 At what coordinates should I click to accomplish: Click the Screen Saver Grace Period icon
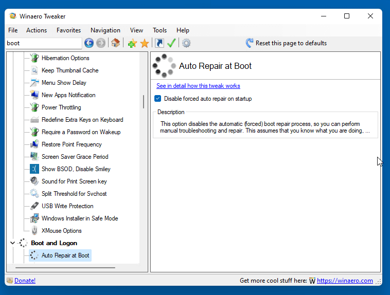point(34,157)
